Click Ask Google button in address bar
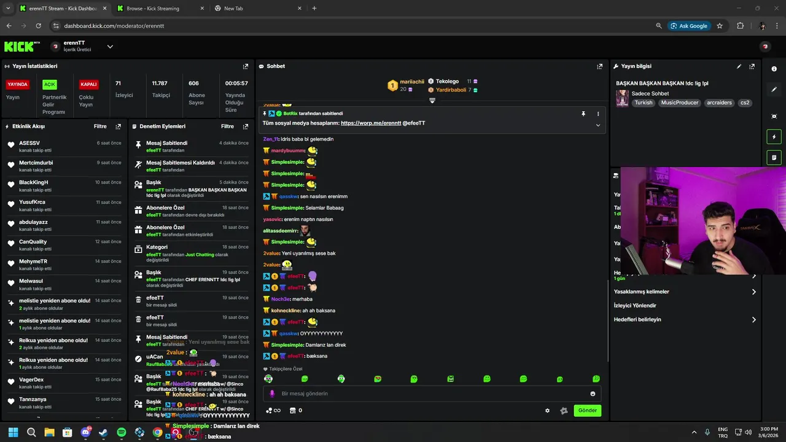This screenshot has height=442, width=786. point(689,26)
